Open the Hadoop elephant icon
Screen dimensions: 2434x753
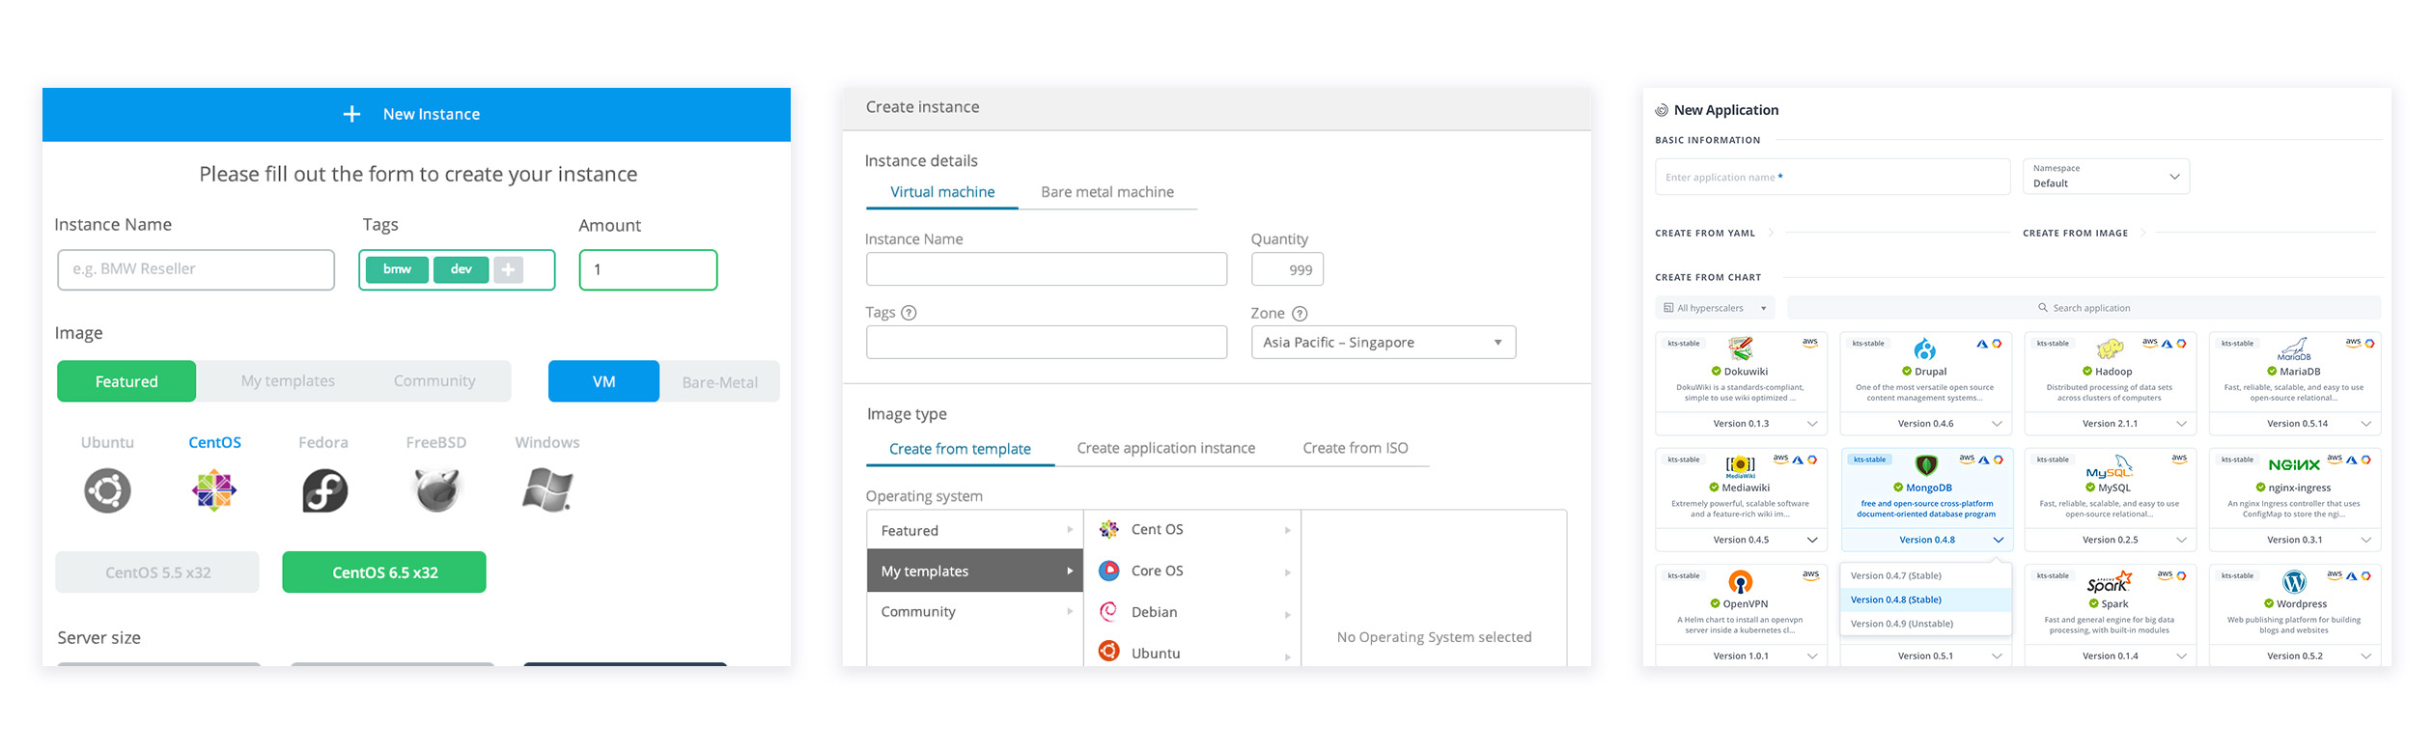(x=2110, y=349)
